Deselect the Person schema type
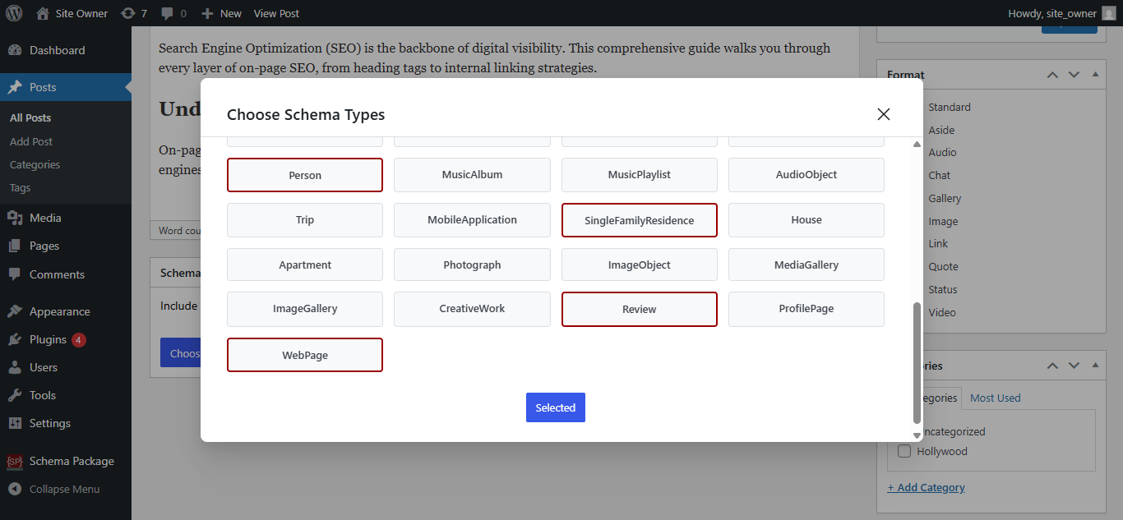This screenshot has height=520, width=1123. (x=305, y=175)
